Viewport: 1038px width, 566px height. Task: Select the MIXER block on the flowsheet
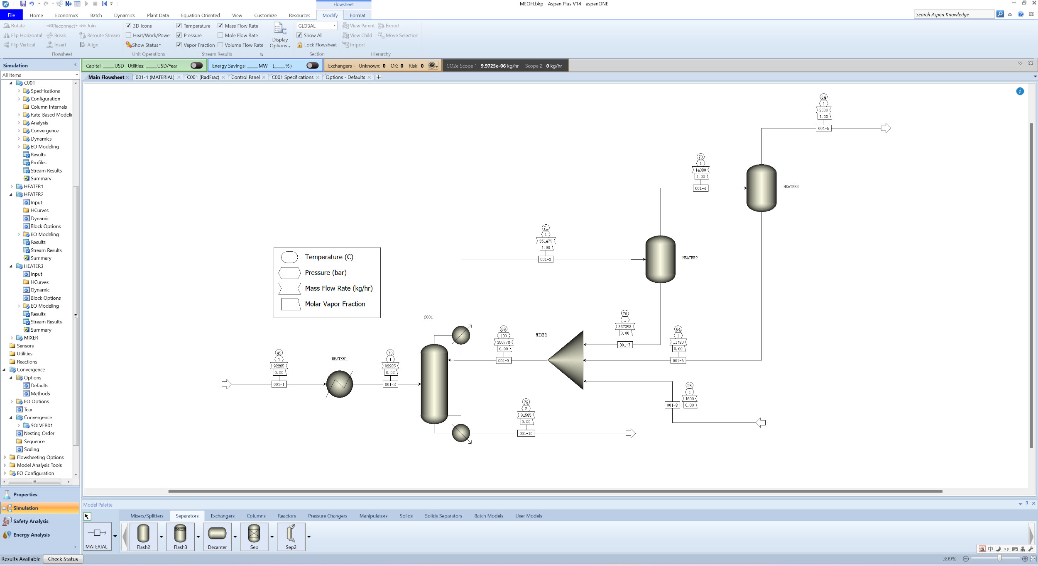(566, 360)
